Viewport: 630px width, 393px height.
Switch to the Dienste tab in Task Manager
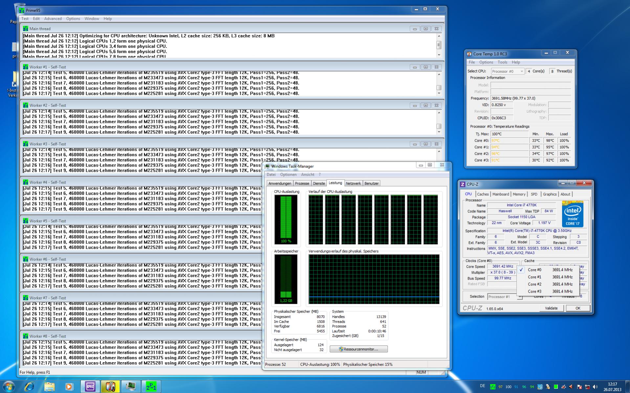(x=319, y=184)
